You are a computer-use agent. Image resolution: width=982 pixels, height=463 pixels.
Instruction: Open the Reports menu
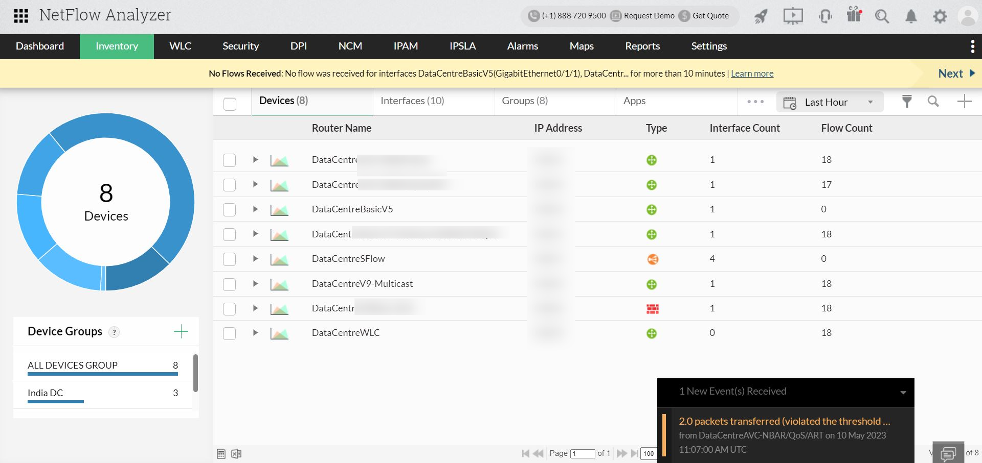click(x=642, y=46)
